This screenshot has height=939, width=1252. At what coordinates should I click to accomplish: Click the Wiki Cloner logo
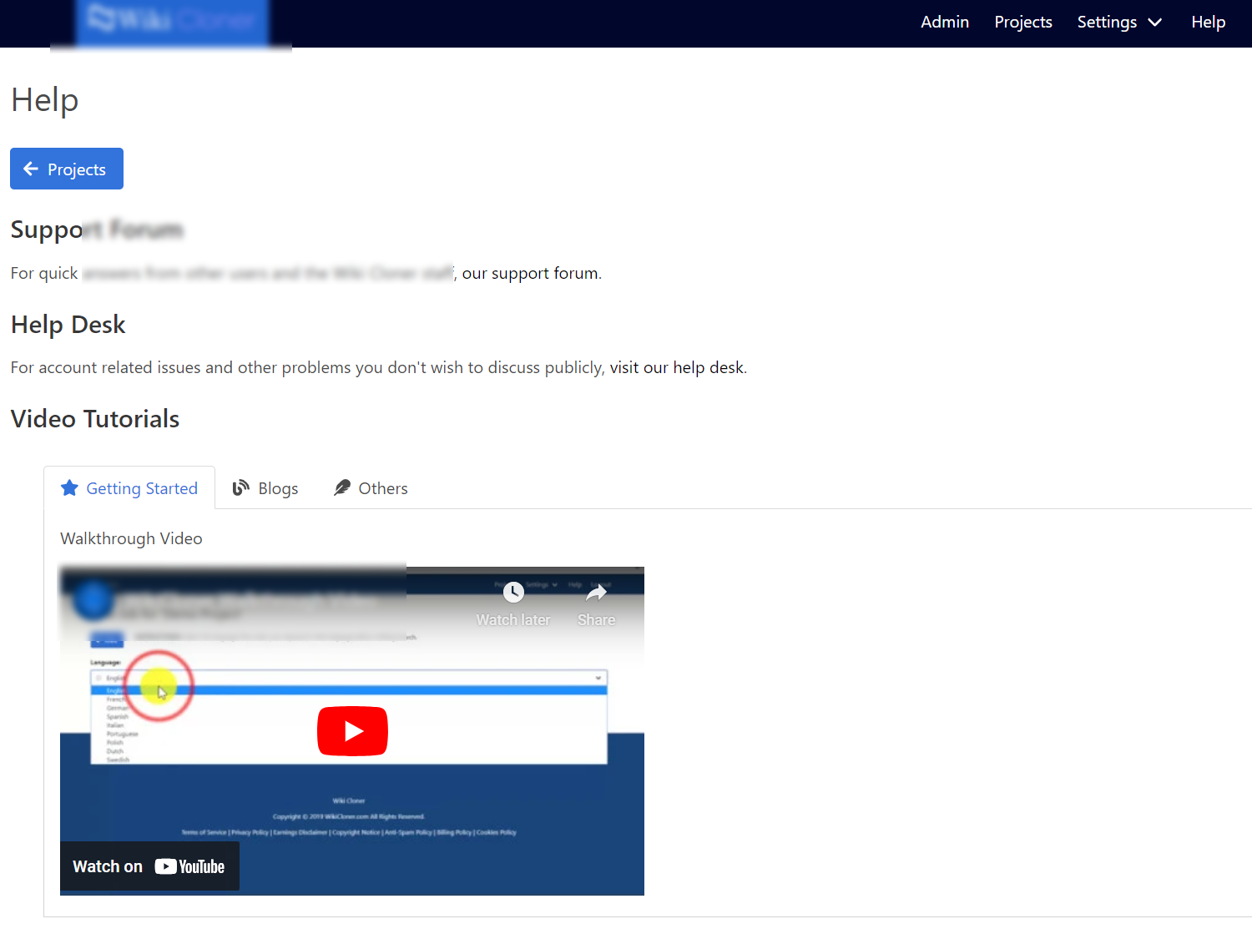pos(171,21)
